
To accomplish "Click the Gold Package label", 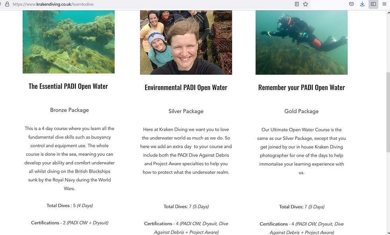I will [x=302, y=111].
